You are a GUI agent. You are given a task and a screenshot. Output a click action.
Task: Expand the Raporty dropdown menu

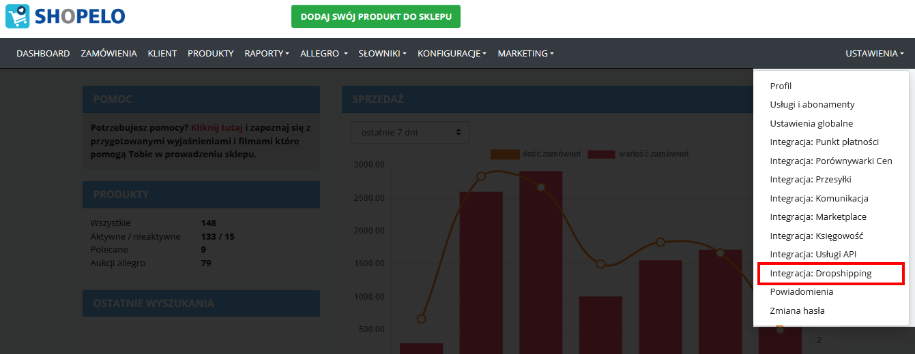[x=267, y=53]
